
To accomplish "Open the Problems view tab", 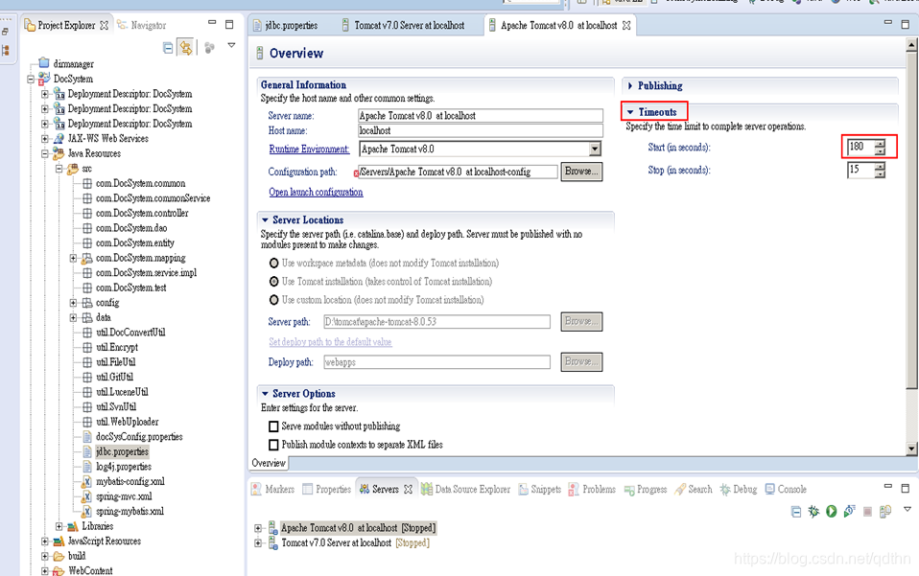I will [592, 489].
